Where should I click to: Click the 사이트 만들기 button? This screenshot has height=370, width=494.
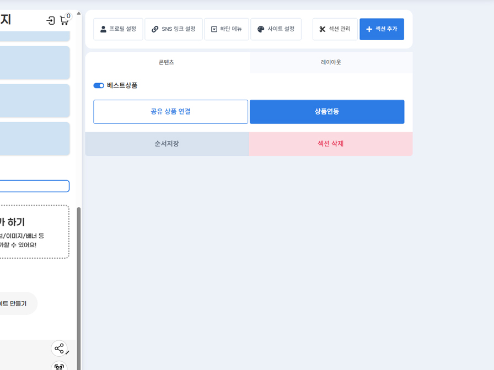tap(17, 303)
